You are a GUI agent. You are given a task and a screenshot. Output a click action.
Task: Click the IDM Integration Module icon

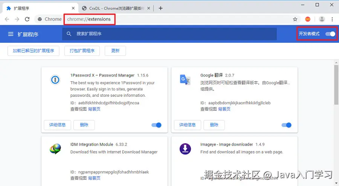click(55, 149)
